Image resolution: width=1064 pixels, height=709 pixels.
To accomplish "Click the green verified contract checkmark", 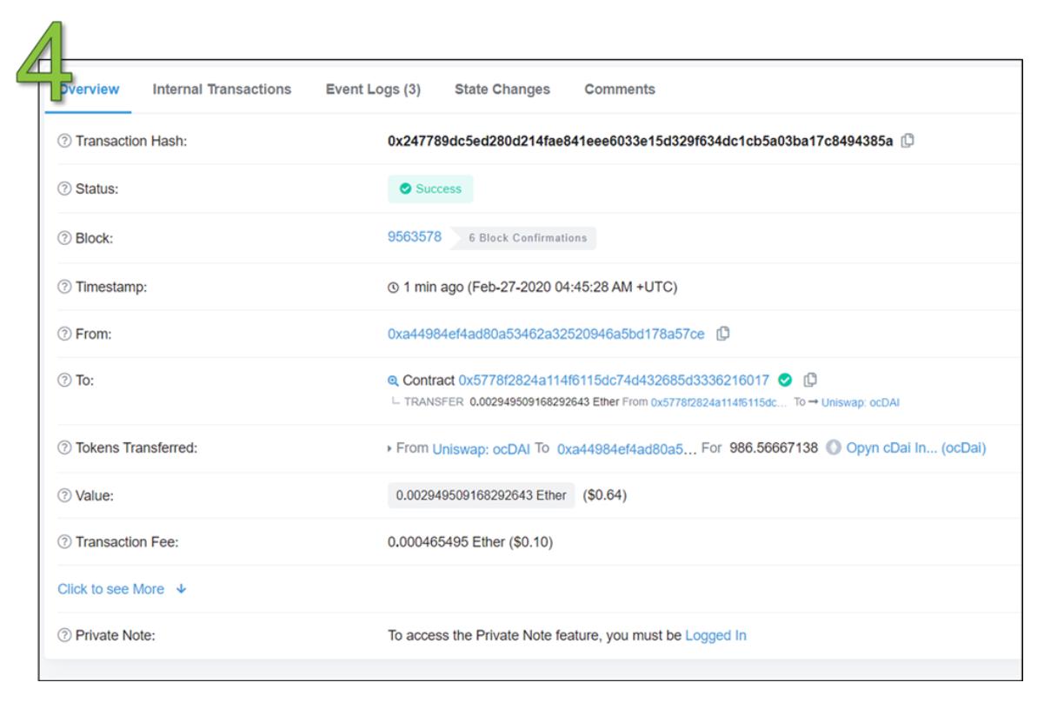I will click(785, 380).
